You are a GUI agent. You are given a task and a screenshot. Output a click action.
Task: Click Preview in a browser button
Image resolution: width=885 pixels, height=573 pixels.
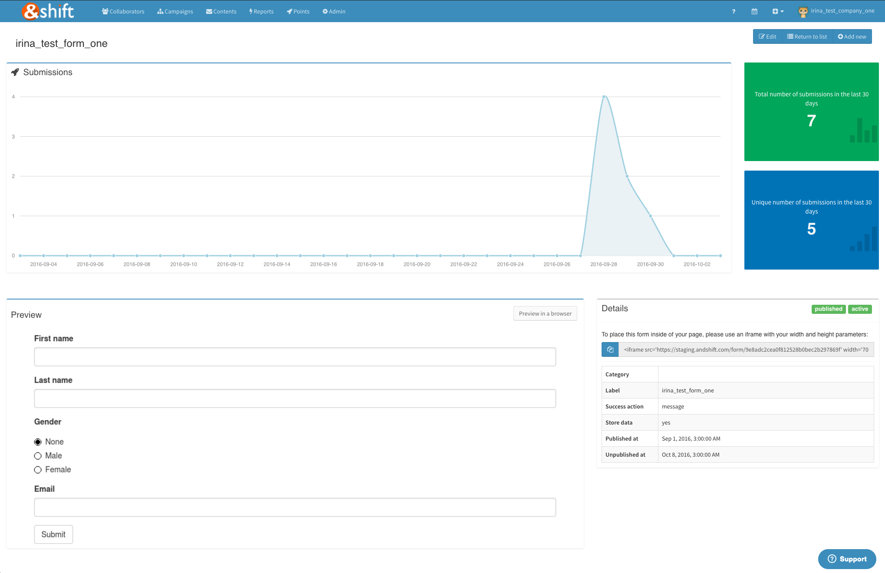pyautogui.click(x=545, y=313)
